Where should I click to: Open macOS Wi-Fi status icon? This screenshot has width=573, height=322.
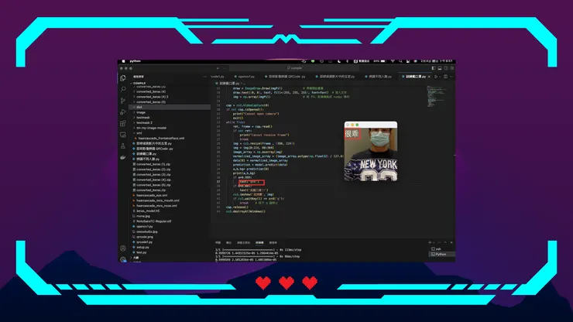tap(393, 61)
